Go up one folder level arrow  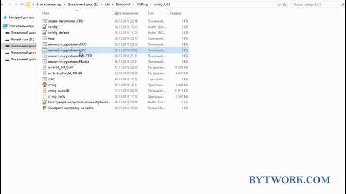tap(22, 5)
